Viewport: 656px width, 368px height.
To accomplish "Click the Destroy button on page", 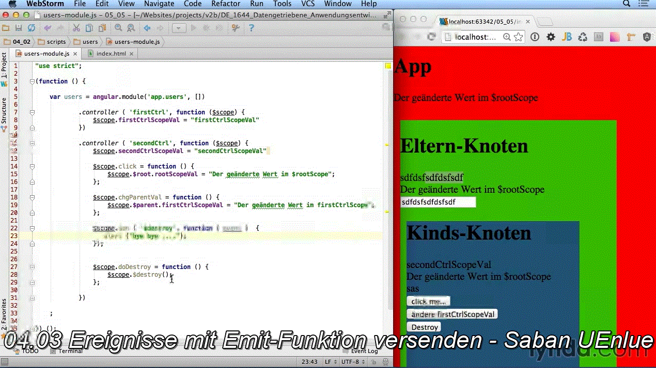I will 424,327.
